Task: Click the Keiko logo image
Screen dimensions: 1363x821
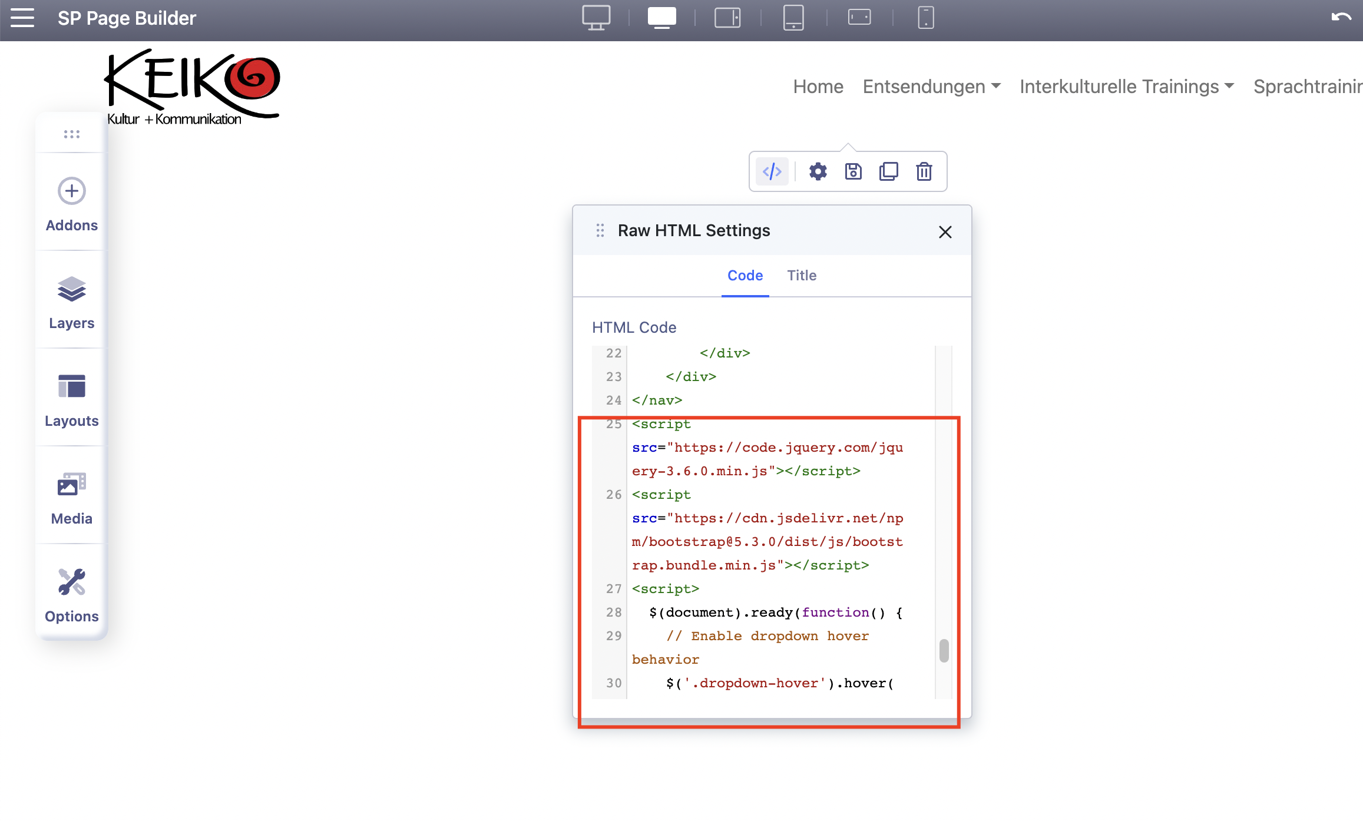Action: (192, 87)
